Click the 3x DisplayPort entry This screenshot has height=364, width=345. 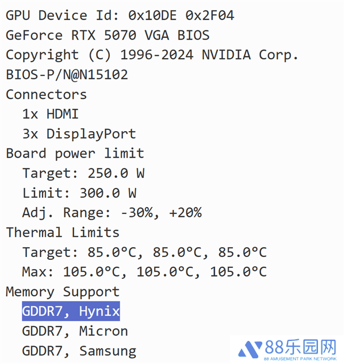[x=79, y=134]
